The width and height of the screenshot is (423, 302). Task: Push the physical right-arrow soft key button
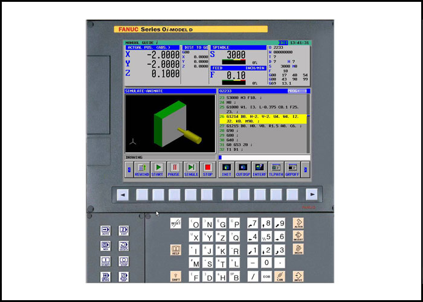[312, 194]
